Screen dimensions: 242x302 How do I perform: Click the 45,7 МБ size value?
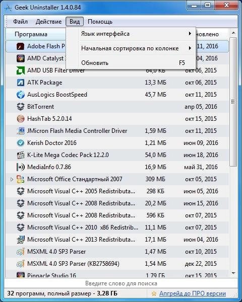click(155, 95)
